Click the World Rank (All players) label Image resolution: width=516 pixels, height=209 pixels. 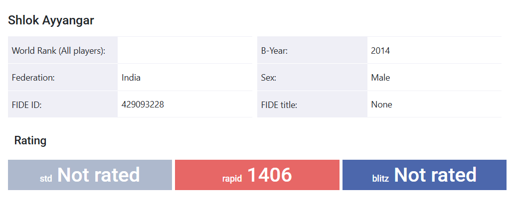coord(58,51)
